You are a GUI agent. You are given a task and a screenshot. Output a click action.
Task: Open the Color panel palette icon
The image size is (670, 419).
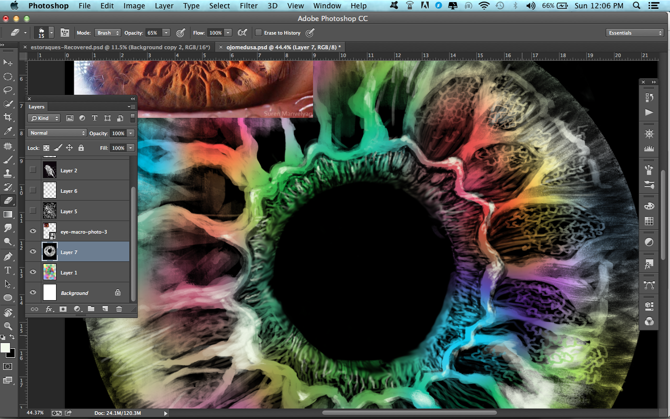click(649, 206)
